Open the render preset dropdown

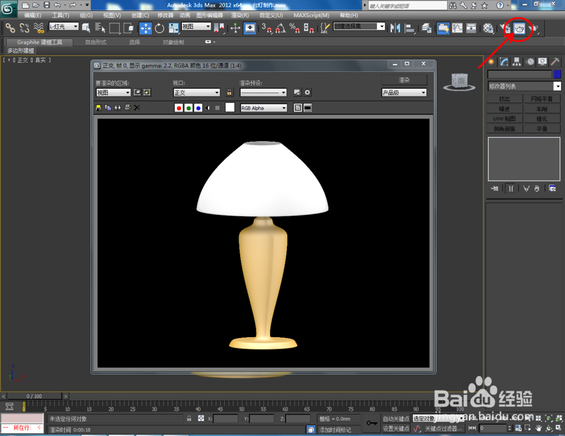click(x=263, y=93)
